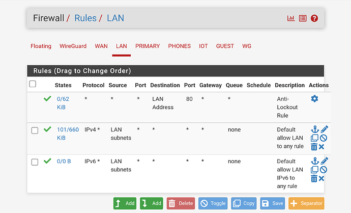
Task: Open the firewall status graph icon
Action: click(291, 18)
